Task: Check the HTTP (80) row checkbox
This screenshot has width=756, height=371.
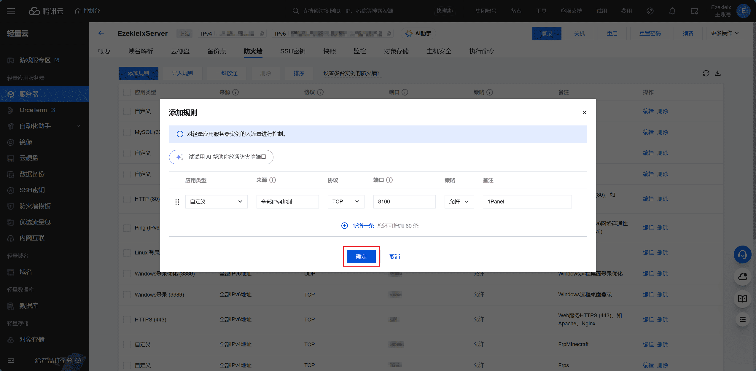Action: tap(127, 199)
